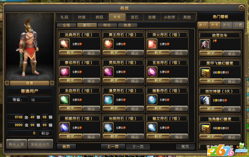Click the 创世神骏 horse icon
Screen dimensions: 249x157
tap(205, 100)
